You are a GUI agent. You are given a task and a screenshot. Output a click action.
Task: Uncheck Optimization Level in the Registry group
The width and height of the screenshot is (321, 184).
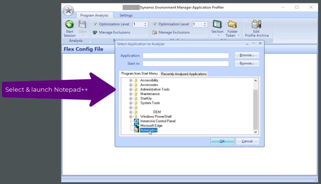[x=96, y=24]
